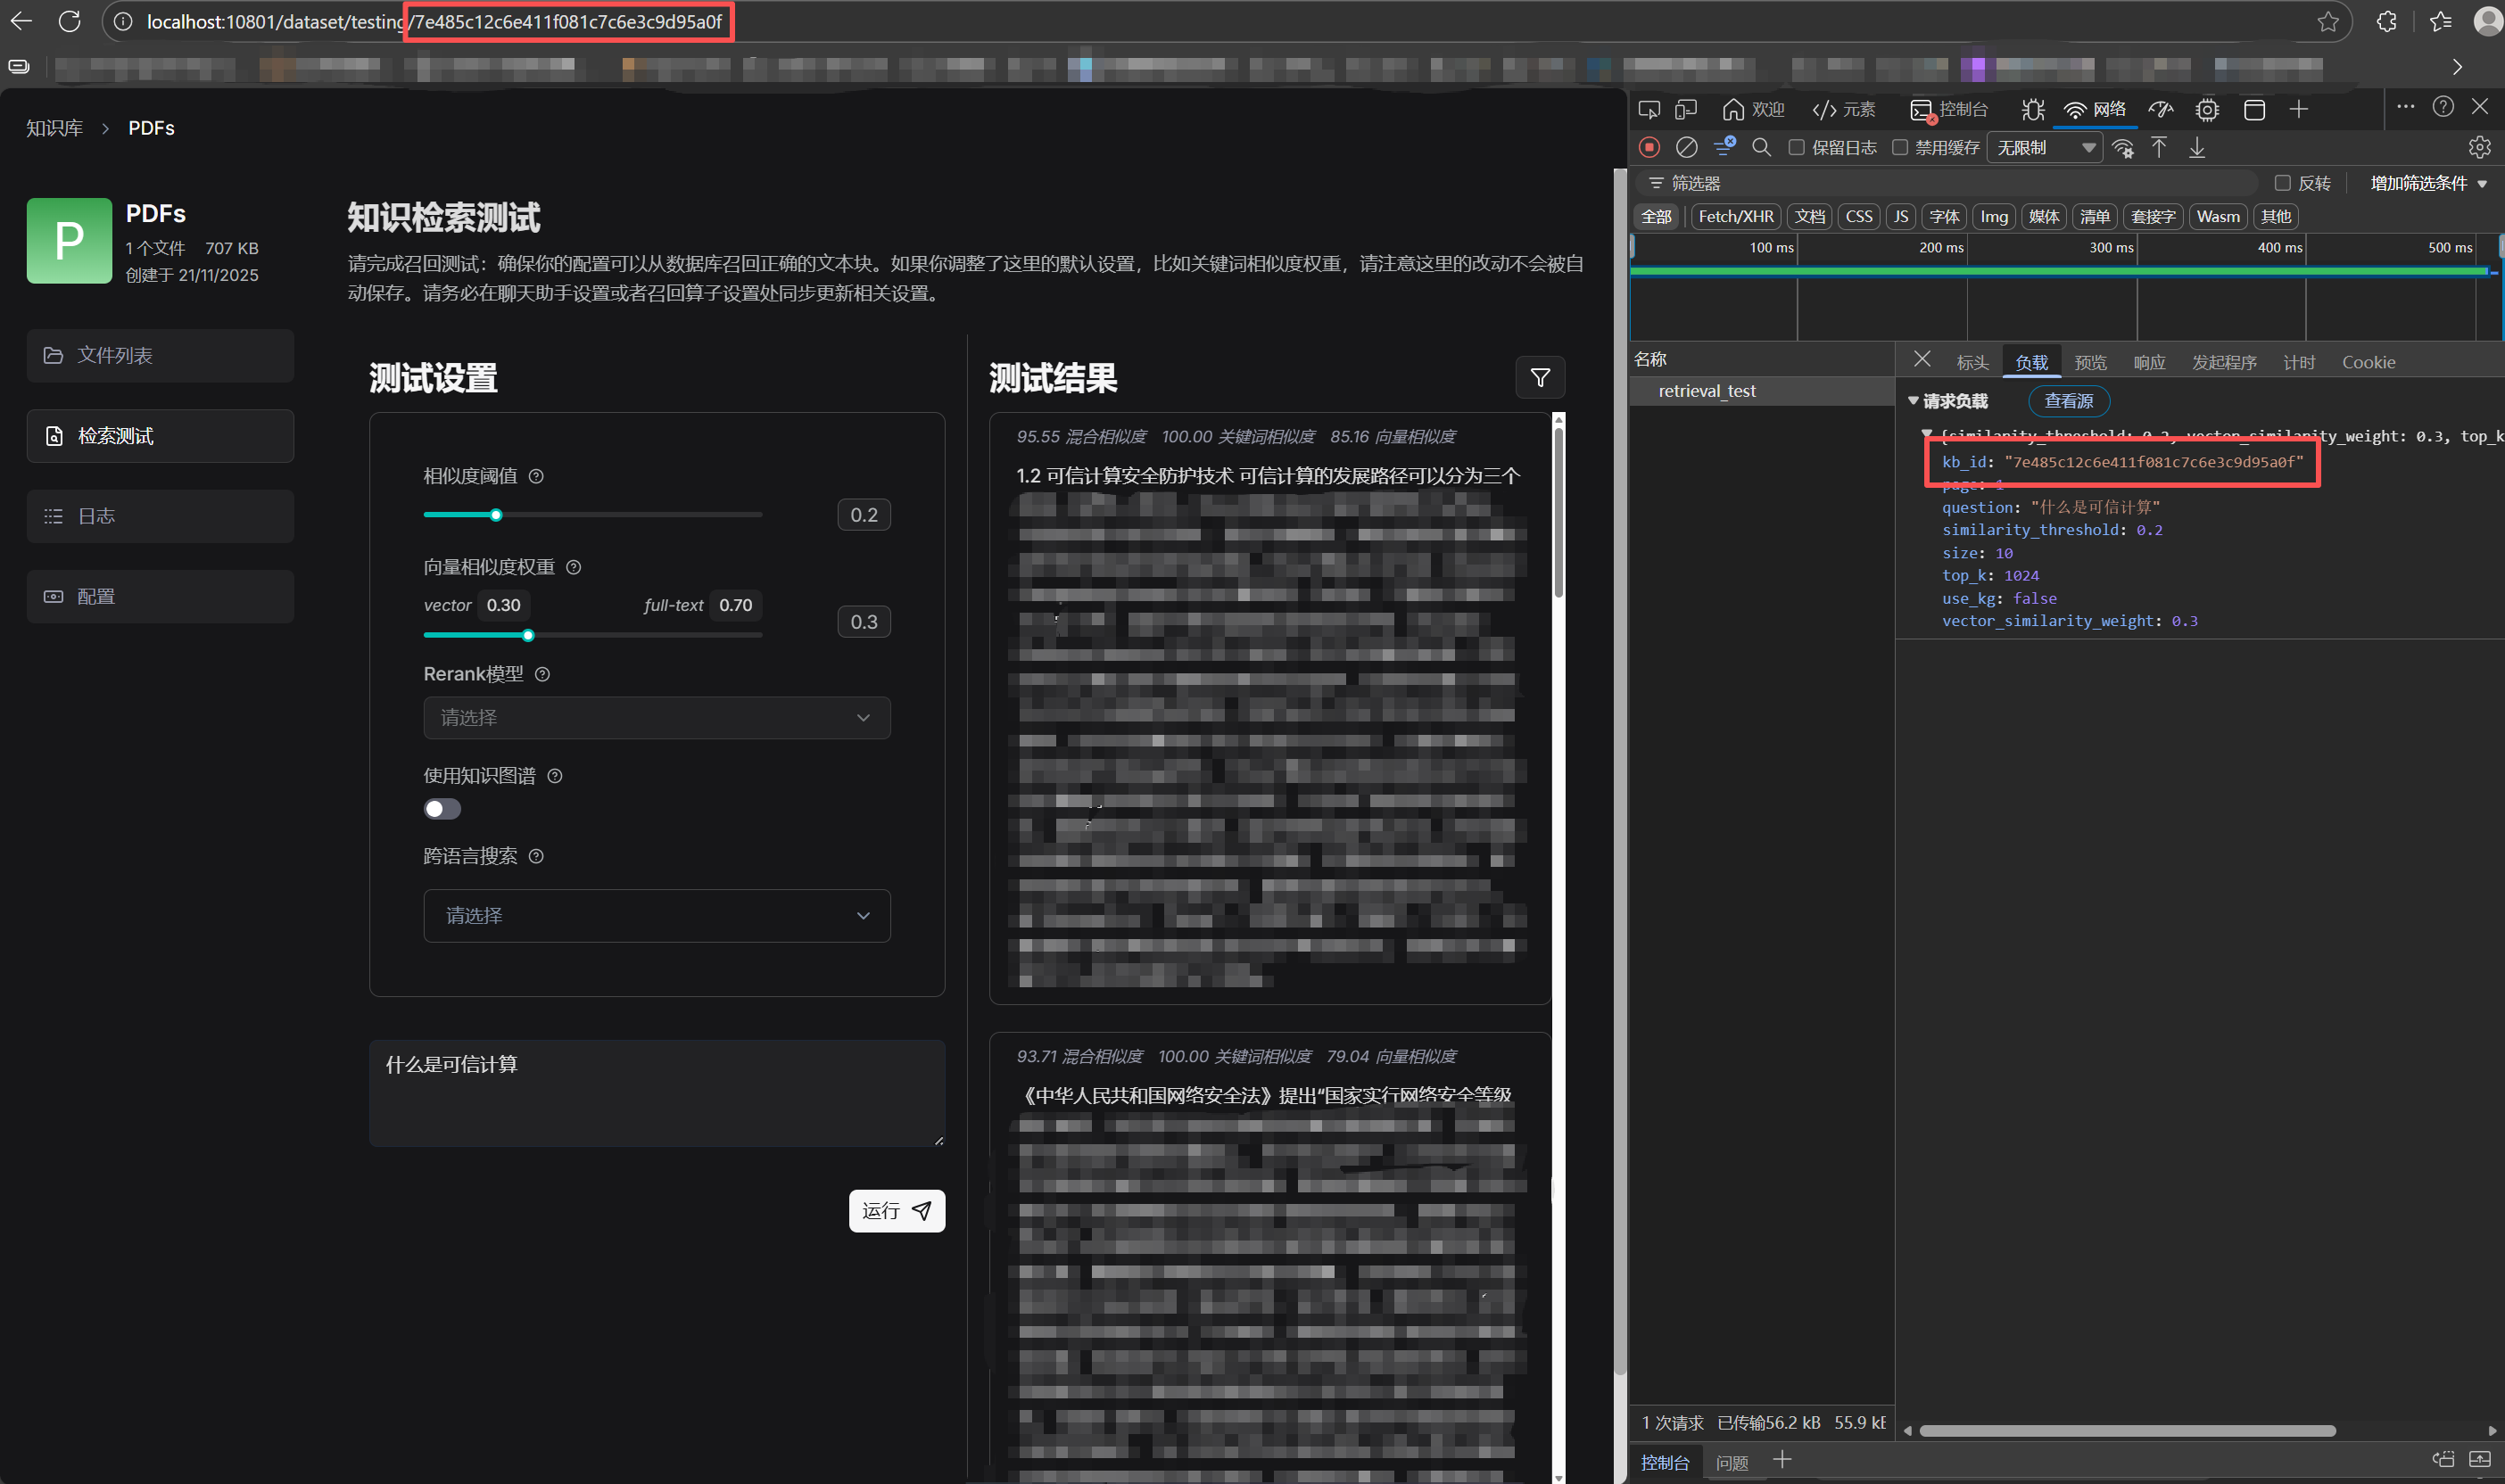Clear the network log icon
Viewport: 2505px width, 1484px height.
1686,147
